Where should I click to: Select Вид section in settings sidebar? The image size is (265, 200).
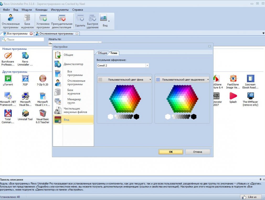[x=73, y=120]
